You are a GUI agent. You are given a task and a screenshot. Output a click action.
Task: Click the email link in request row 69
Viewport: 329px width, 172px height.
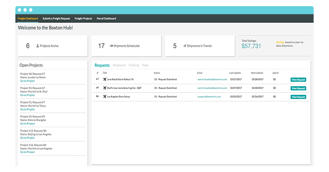point(212,88)
